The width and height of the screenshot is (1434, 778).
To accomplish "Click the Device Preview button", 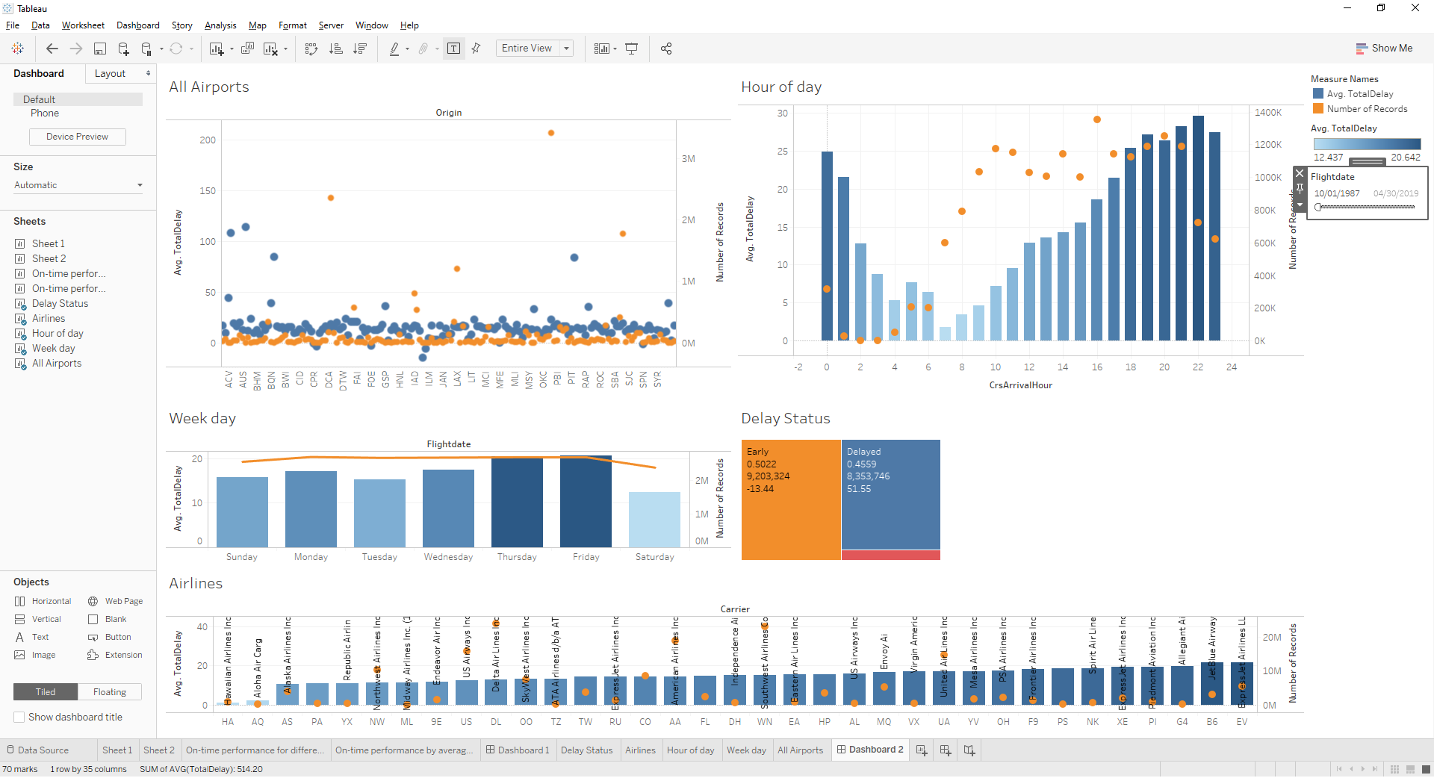I will pos(77,136).
